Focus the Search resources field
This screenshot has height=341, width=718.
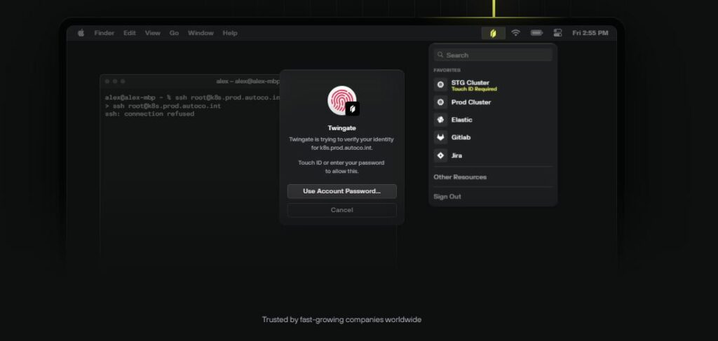click(x=493, y=55)
